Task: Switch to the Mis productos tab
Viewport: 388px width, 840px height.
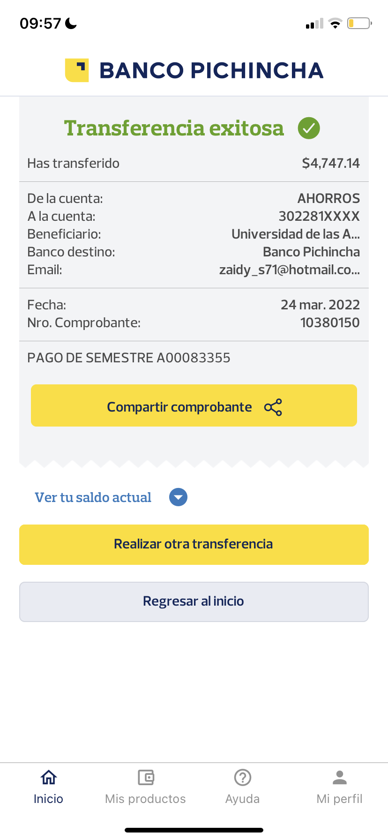Action: [x=146, y=799]
